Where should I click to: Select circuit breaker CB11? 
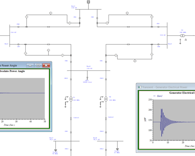click(x=71, y=150)
